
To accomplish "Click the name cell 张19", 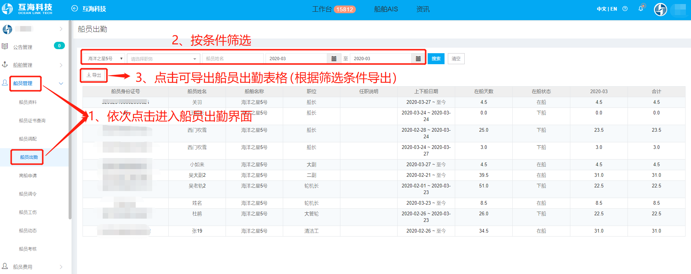I will coord(197,231).
